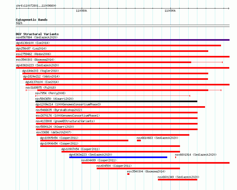Open esv2670176 (1000GenomesConsortiumPhase1) label

pos(68,115)
